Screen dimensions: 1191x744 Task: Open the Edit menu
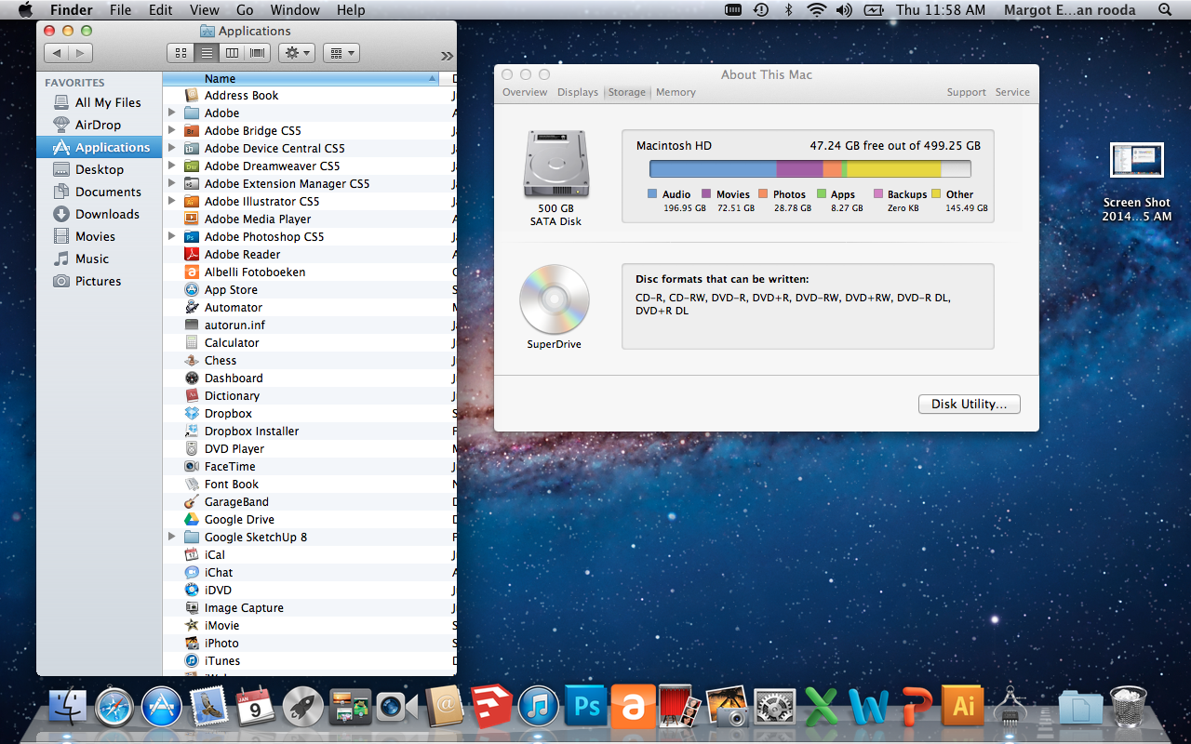tap(161, 10)
